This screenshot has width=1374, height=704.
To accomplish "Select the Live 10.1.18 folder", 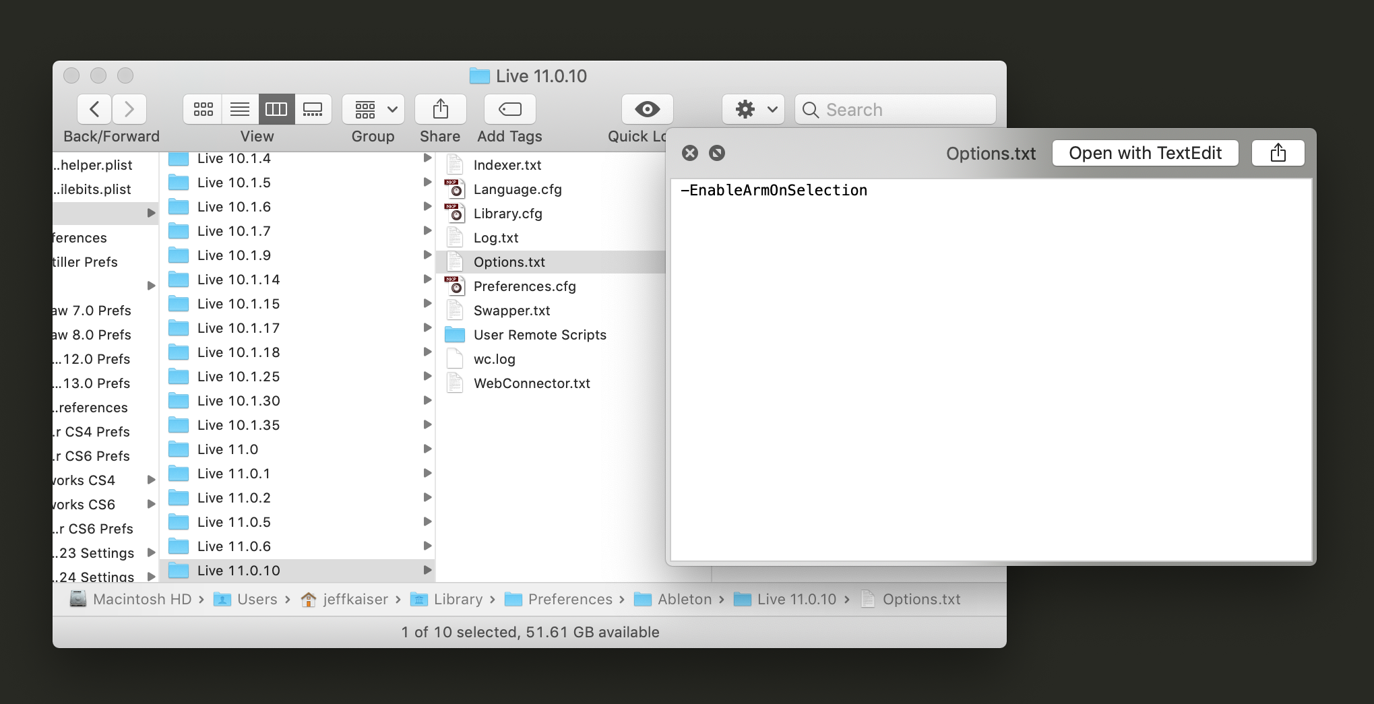I will 297,352.
